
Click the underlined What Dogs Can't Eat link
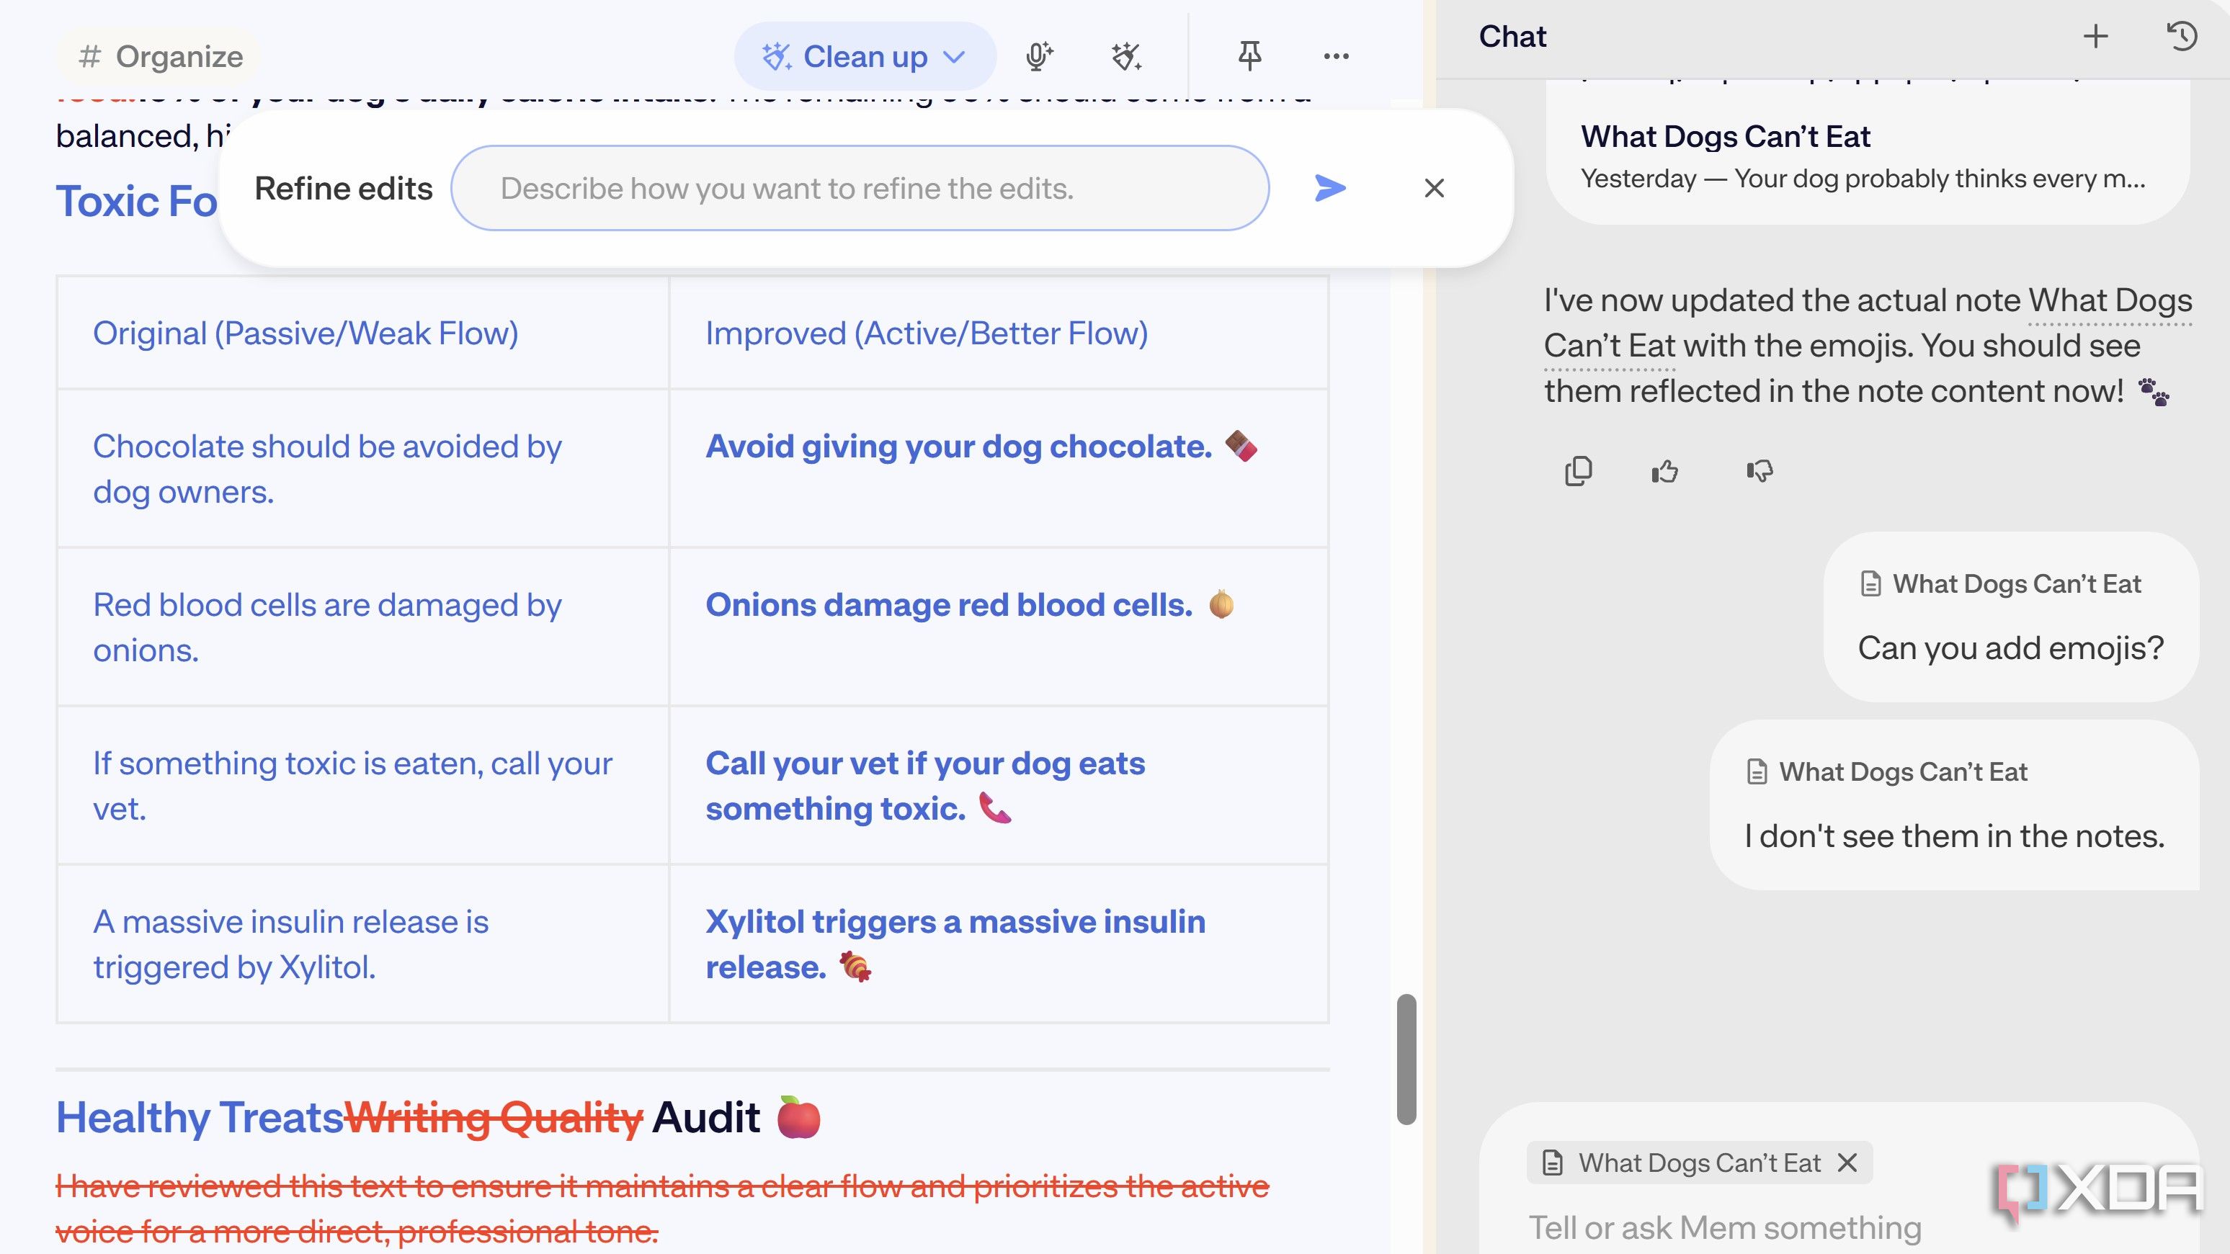click(2110, 301)
